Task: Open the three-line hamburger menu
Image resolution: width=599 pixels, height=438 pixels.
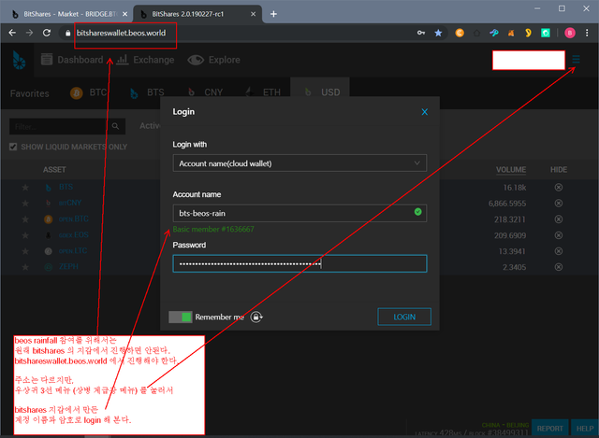Action: pyautogui.click(x=576, y=60)
